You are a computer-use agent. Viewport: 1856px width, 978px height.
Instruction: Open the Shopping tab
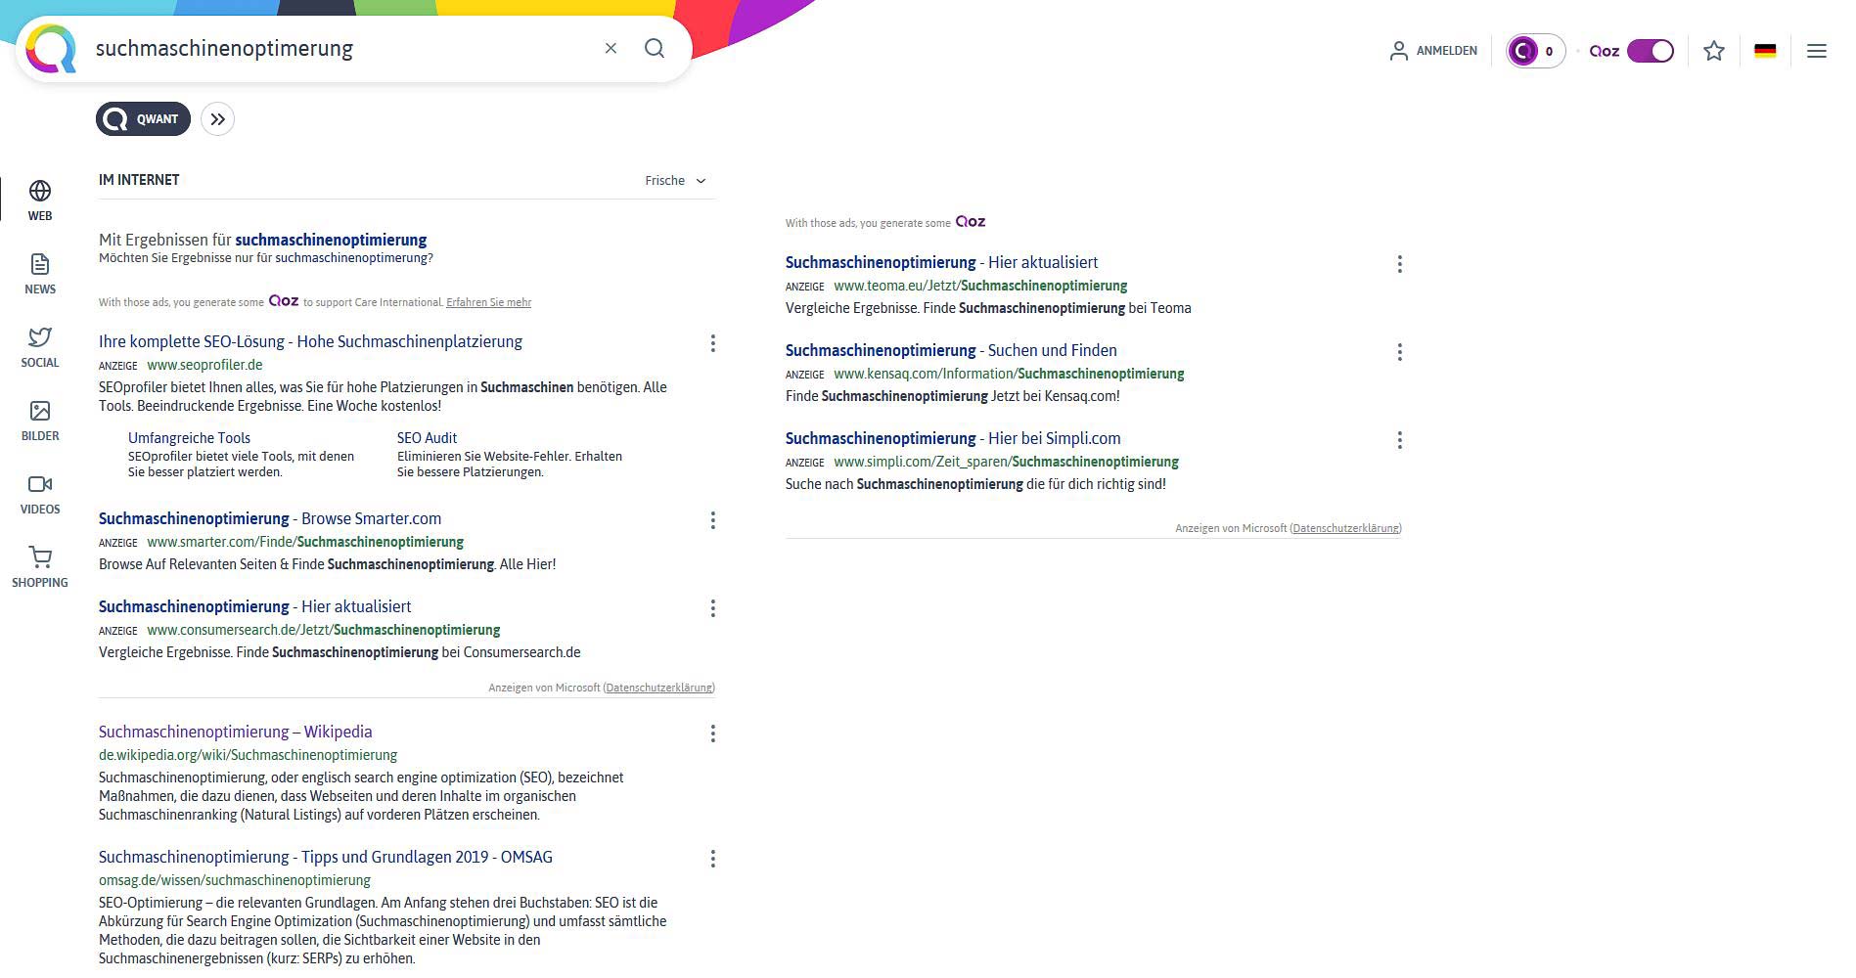click(40, 567)
